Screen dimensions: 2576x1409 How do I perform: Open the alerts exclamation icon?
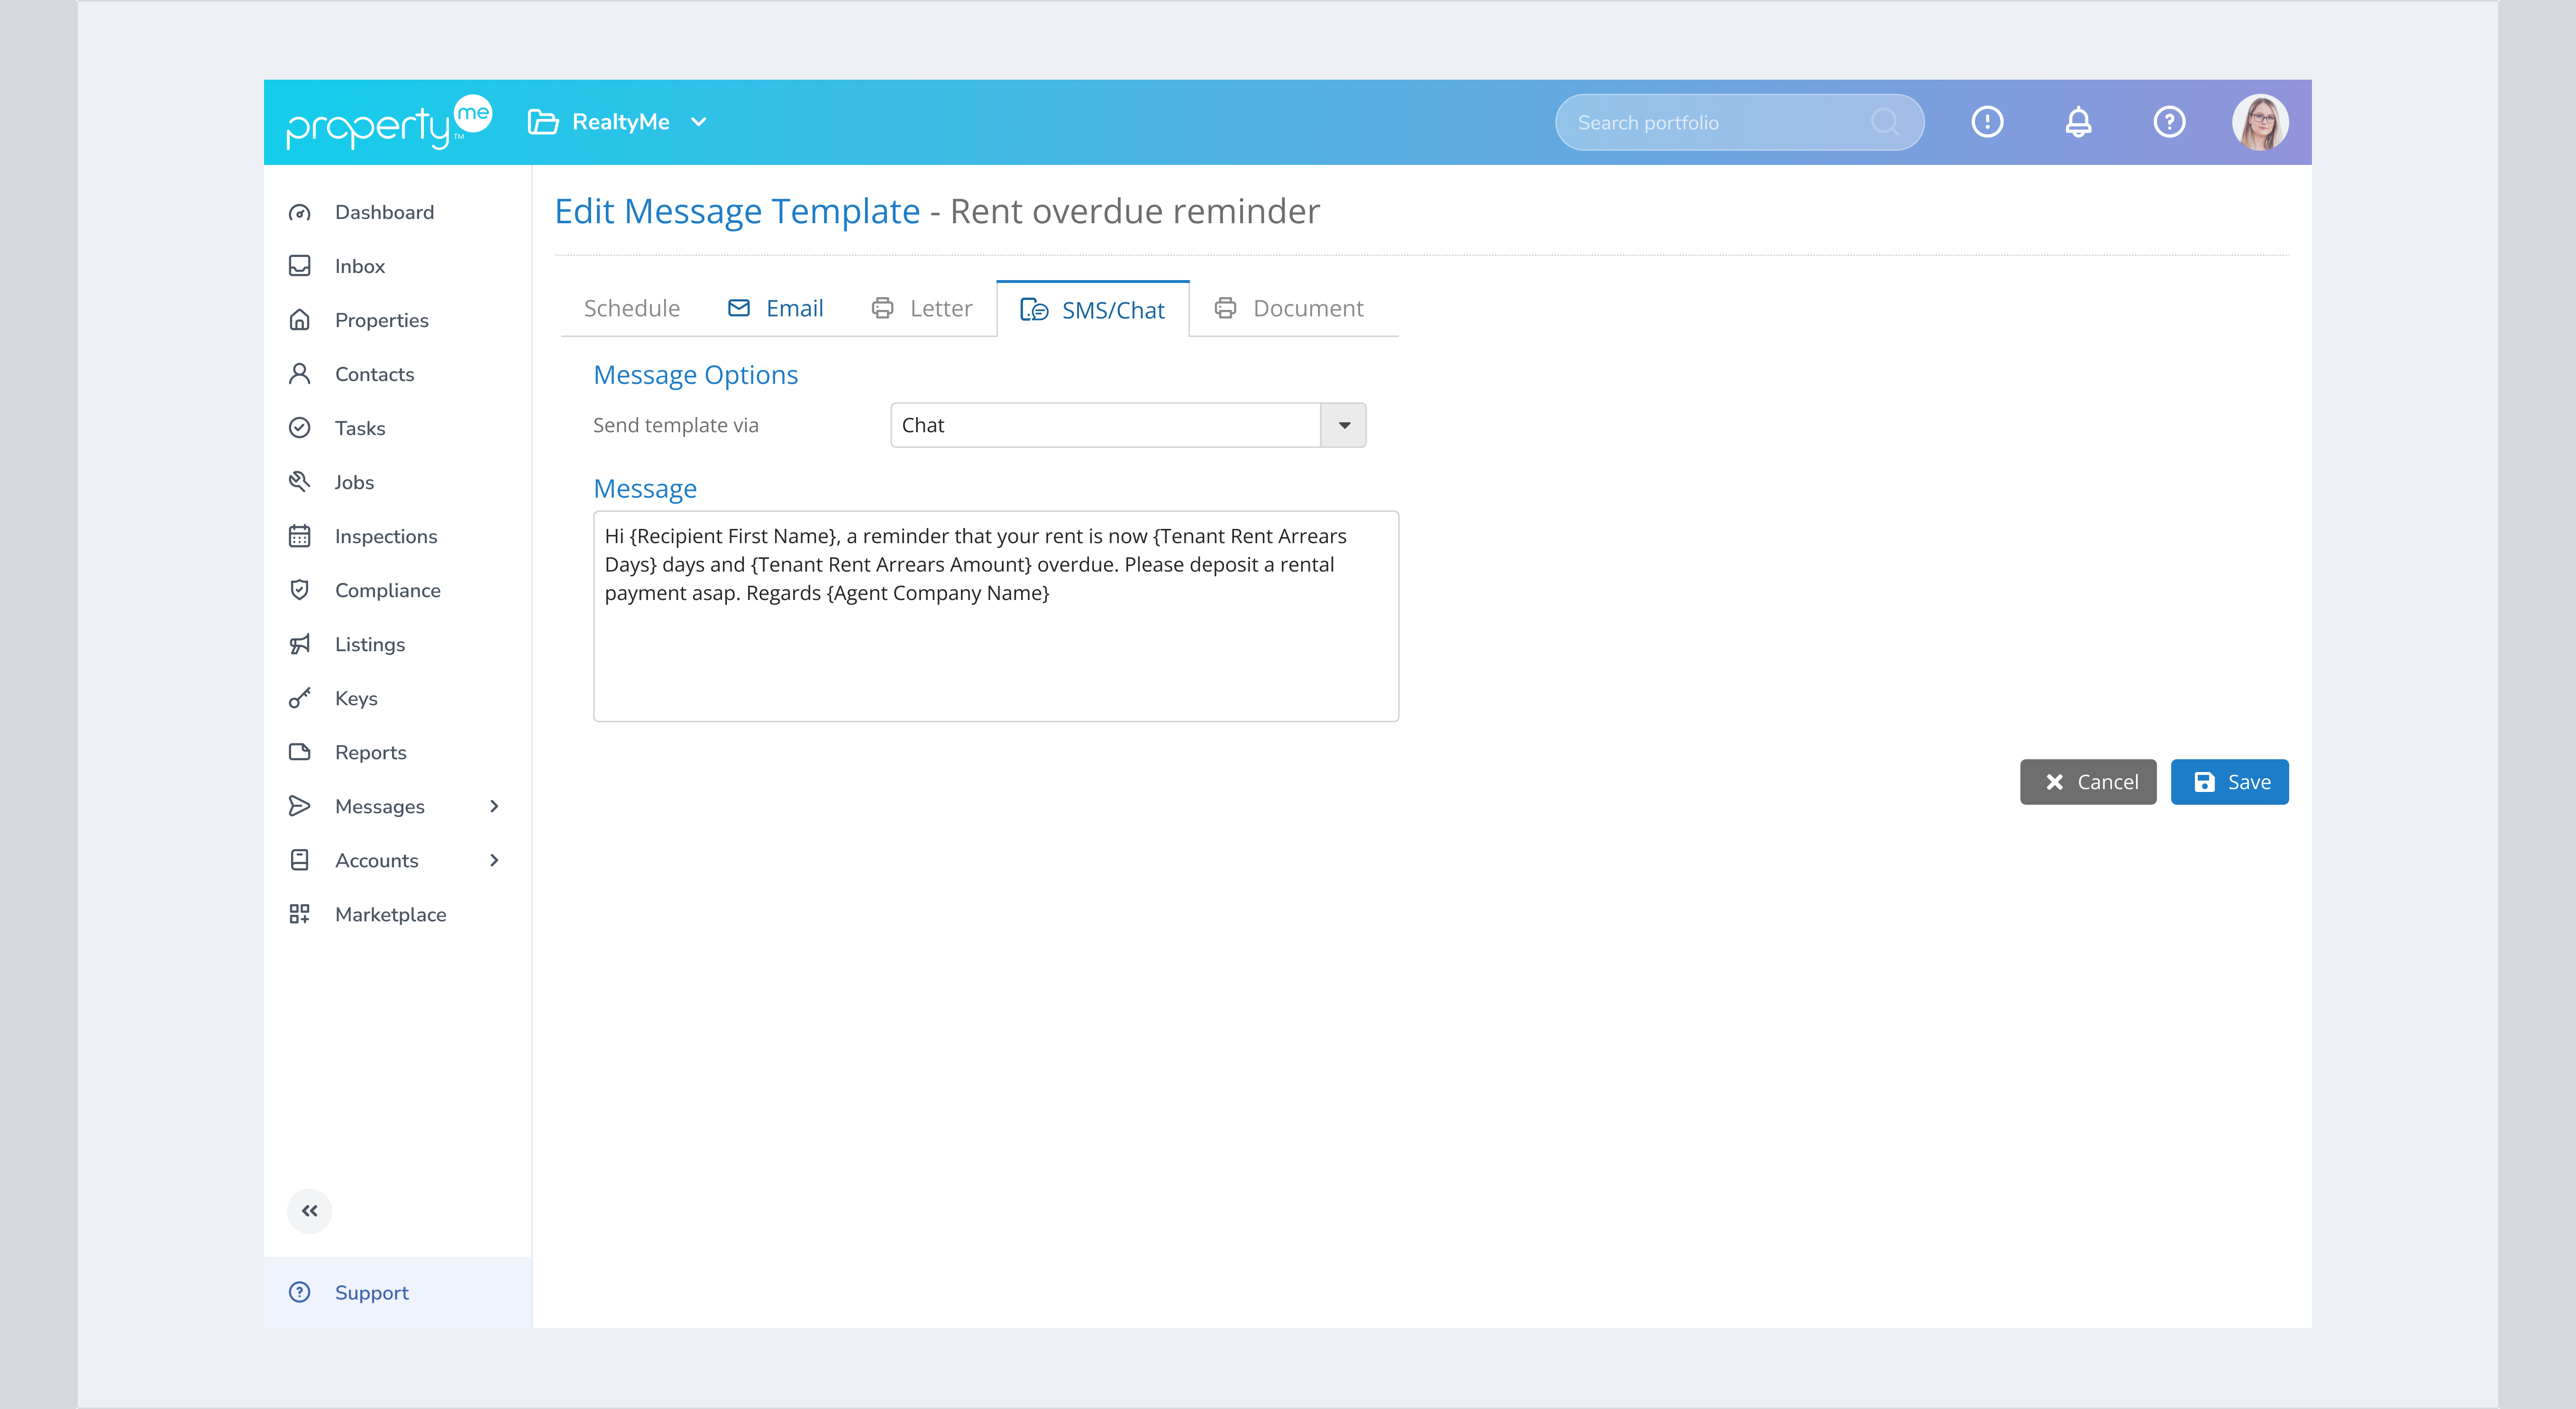pyautogui.click(x=1987, y=122)
